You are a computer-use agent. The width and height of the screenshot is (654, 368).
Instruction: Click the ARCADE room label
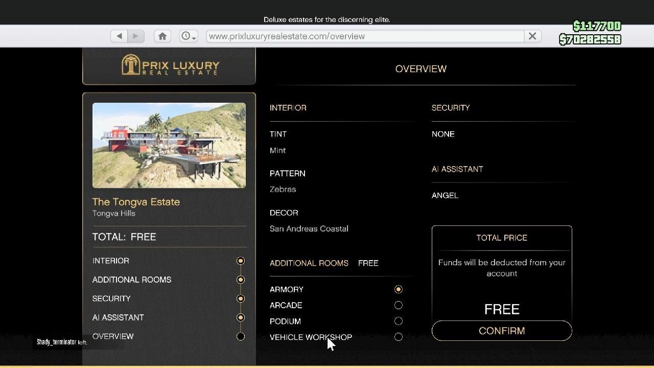286,305
